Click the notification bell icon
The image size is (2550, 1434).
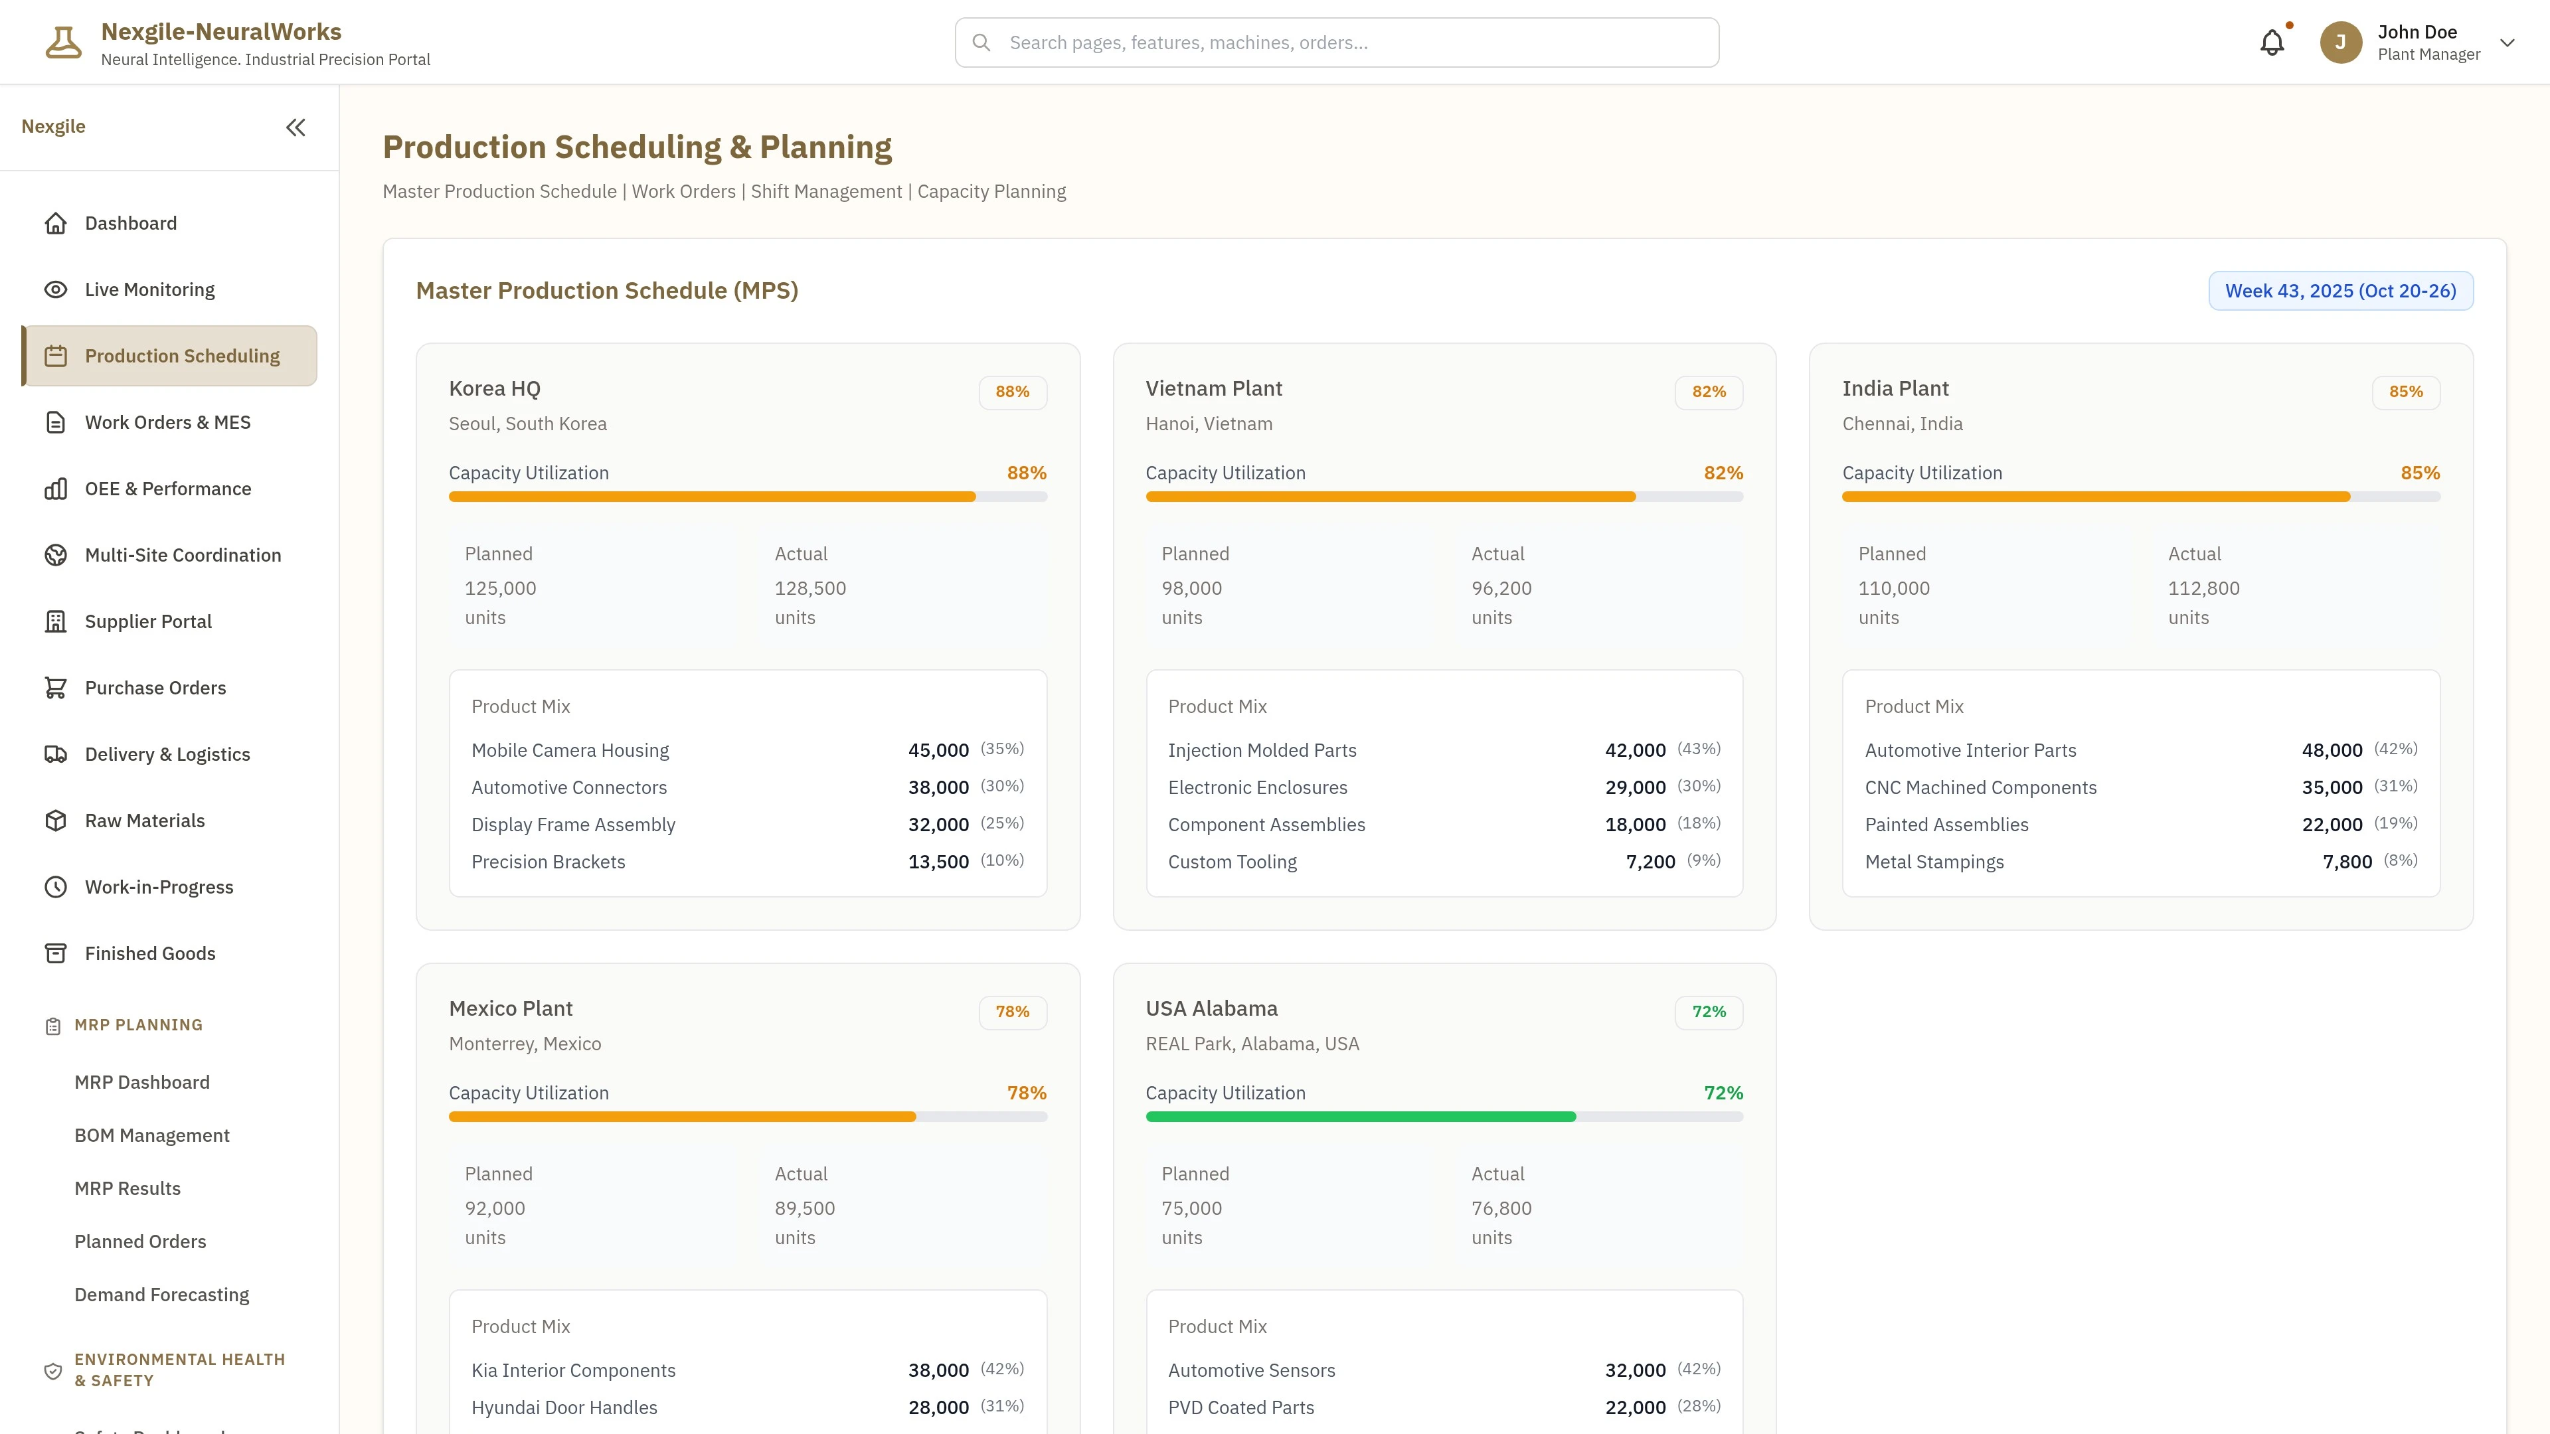(2271, 42)
